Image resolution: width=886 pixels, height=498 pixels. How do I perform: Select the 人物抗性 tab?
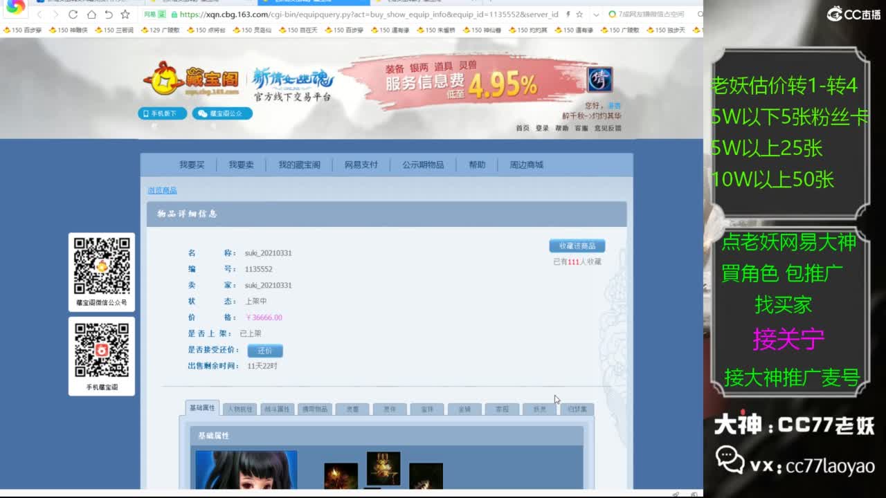point(239,409)
